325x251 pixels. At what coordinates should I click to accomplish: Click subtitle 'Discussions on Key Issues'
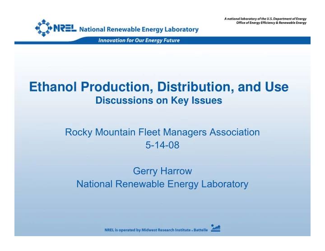[159, 100]
